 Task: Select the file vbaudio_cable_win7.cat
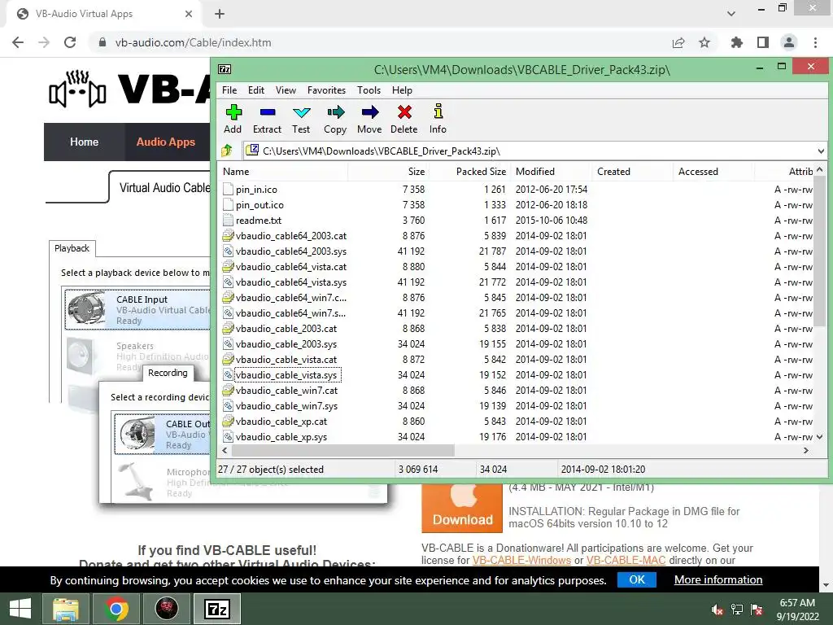pos(287,391)
